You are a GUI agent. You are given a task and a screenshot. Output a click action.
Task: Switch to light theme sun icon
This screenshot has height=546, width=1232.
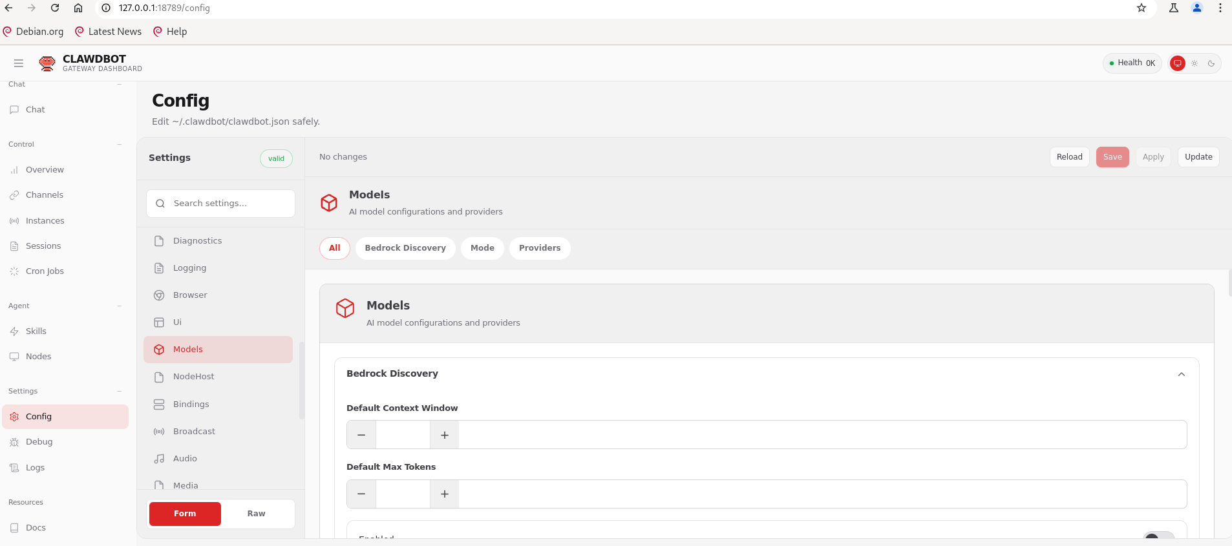pos(1195,63)
